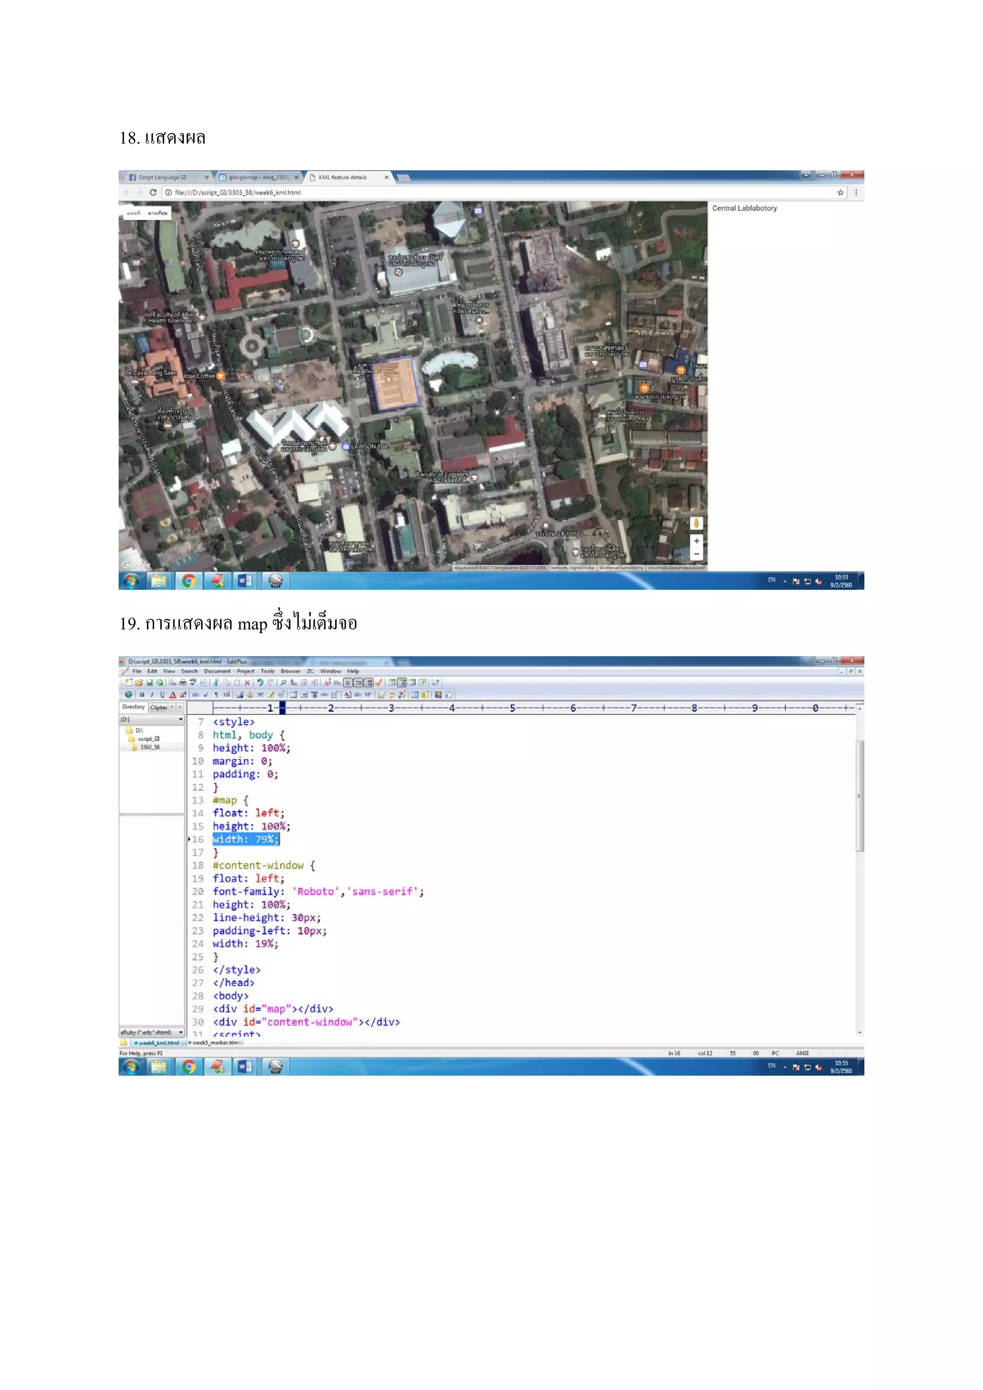Select the left Thai map-type button on map
The height and width of the screenshot is (1390, 983).
point(133,213)
